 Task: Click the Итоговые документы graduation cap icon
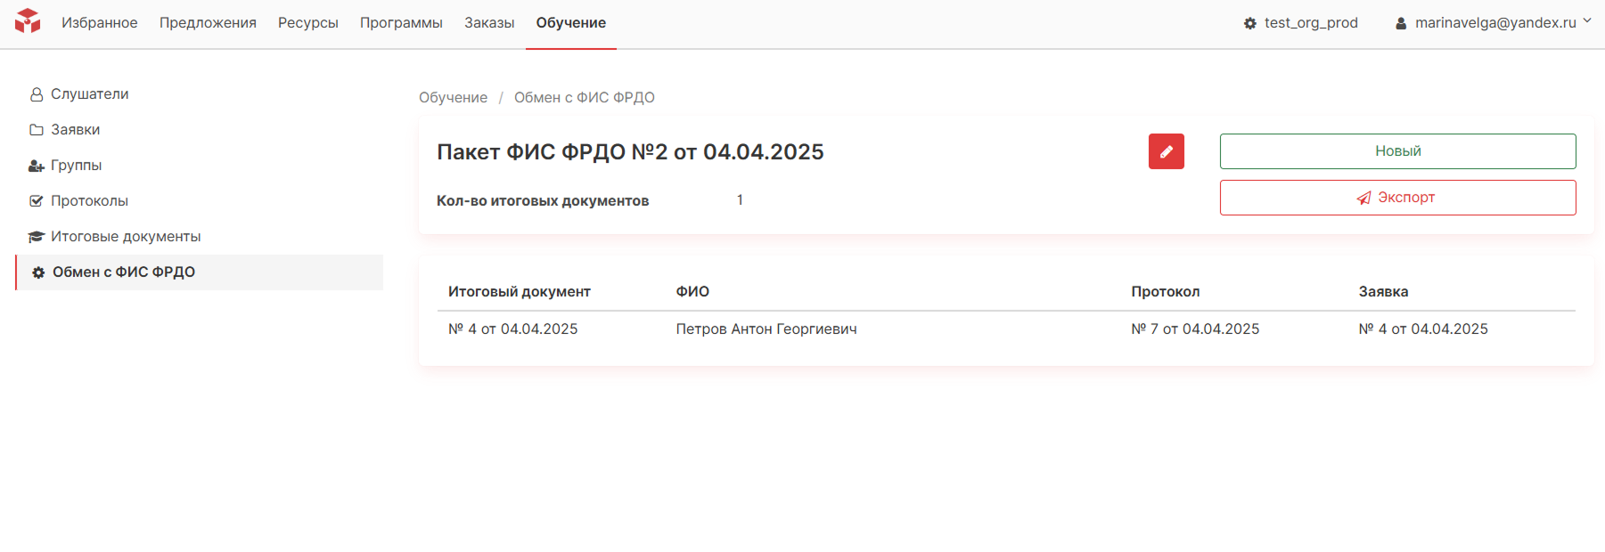pyautogui.click(x=37, y=237)
